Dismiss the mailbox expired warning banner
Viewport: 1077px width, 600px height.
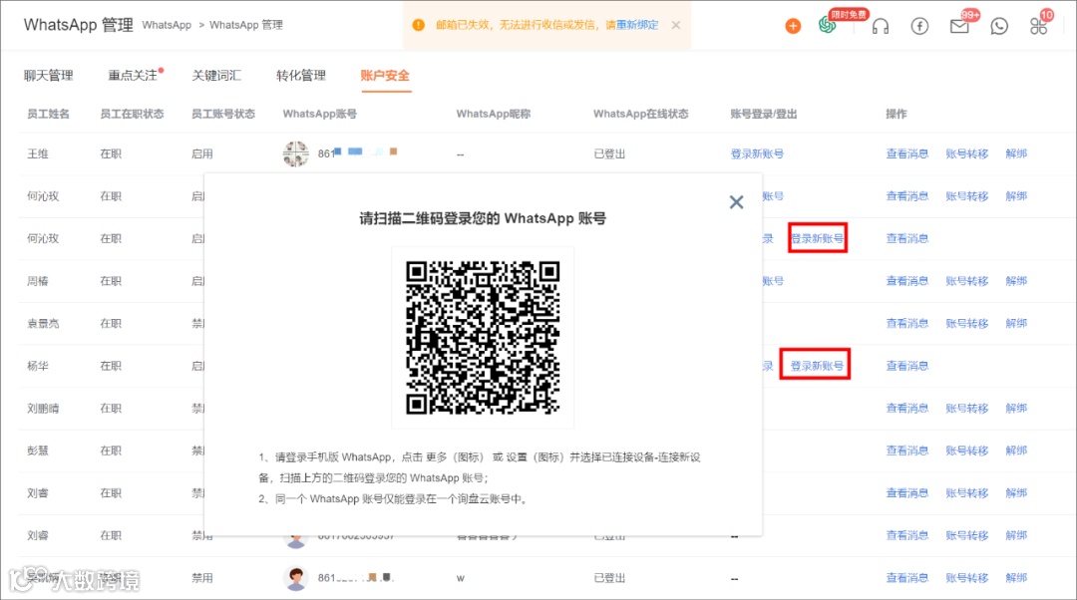[x=676, y=25]
